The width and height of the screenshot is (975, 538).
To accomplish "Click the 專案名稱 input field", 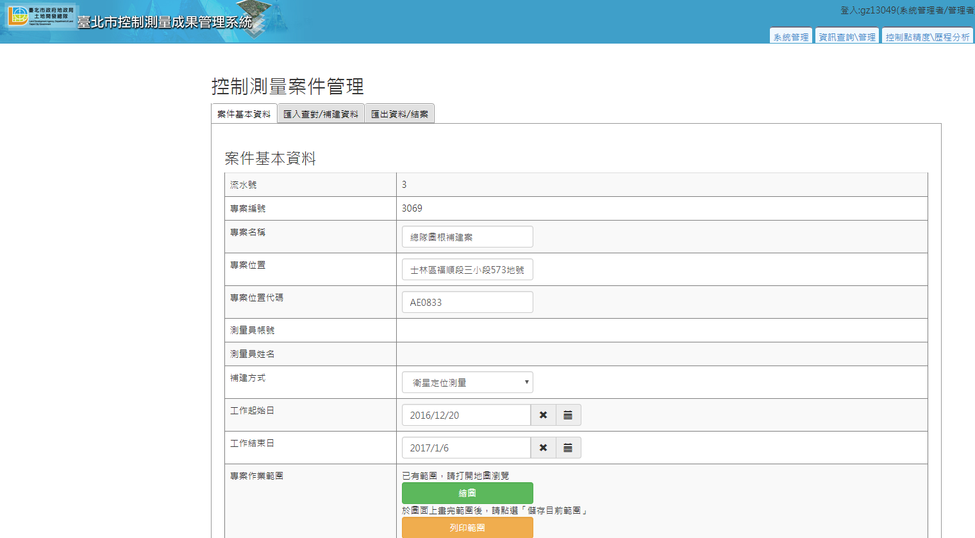I will pyautogui.click(x=467, y=237).
